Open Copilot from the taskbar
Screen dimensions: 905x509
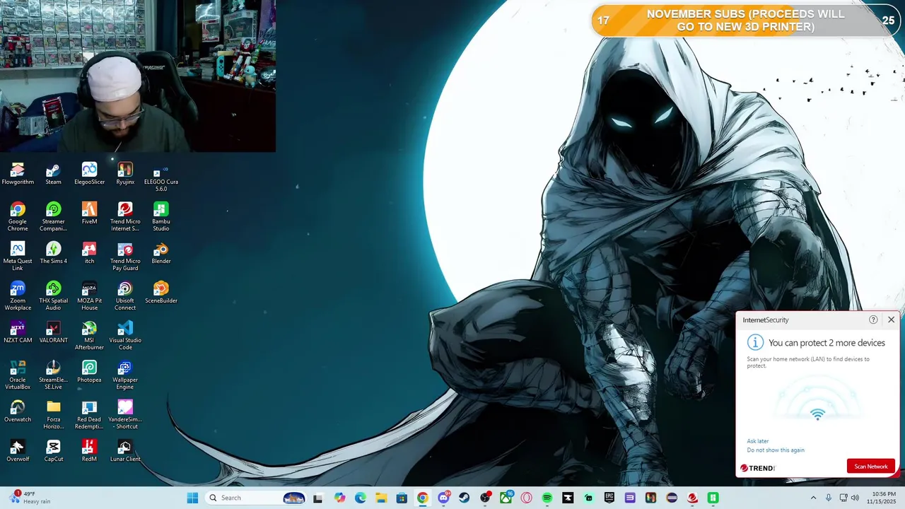(340, 498)
